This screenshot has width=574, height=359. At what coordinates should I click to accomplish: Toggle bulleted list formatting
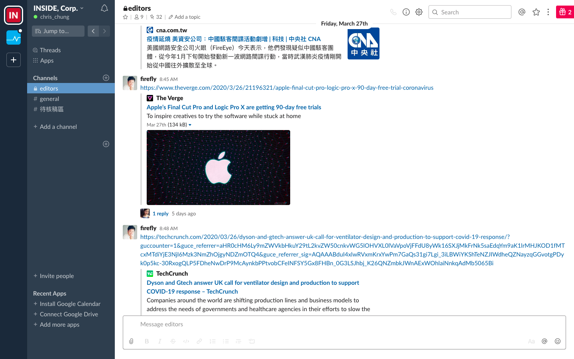226,341
